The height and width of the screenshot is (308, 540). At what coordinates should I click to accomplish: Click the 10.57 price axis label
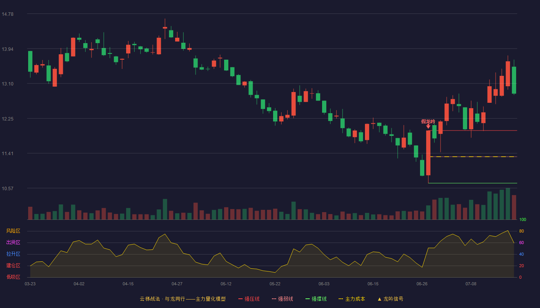(x=7, y=188)
